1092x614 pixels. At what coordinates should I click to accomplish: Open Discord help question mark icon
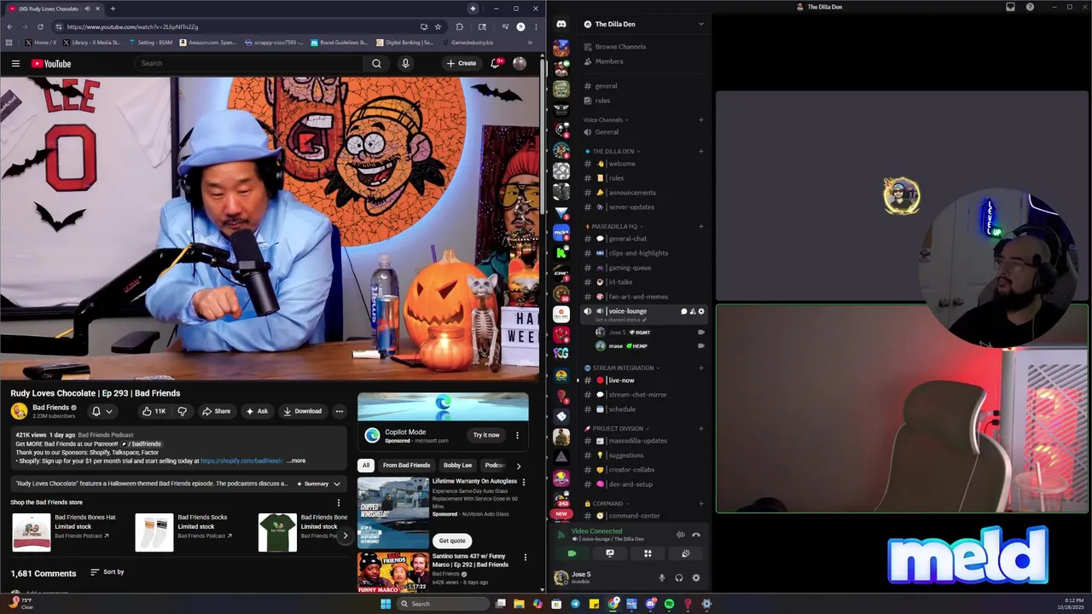coord(1030,7)
